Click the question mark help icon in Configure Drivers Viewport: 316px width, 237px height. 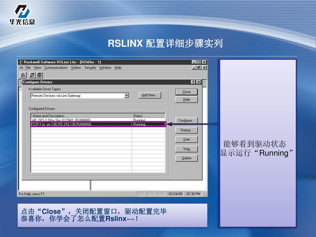point(193,82)
